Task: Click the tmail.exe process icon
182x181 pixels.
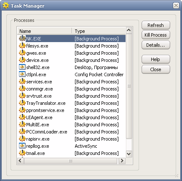Action: point(22,153)
